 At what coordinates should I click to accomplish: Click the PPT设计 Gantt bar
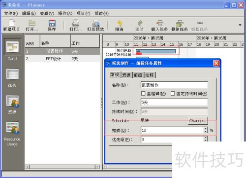[x=142, y=58]
